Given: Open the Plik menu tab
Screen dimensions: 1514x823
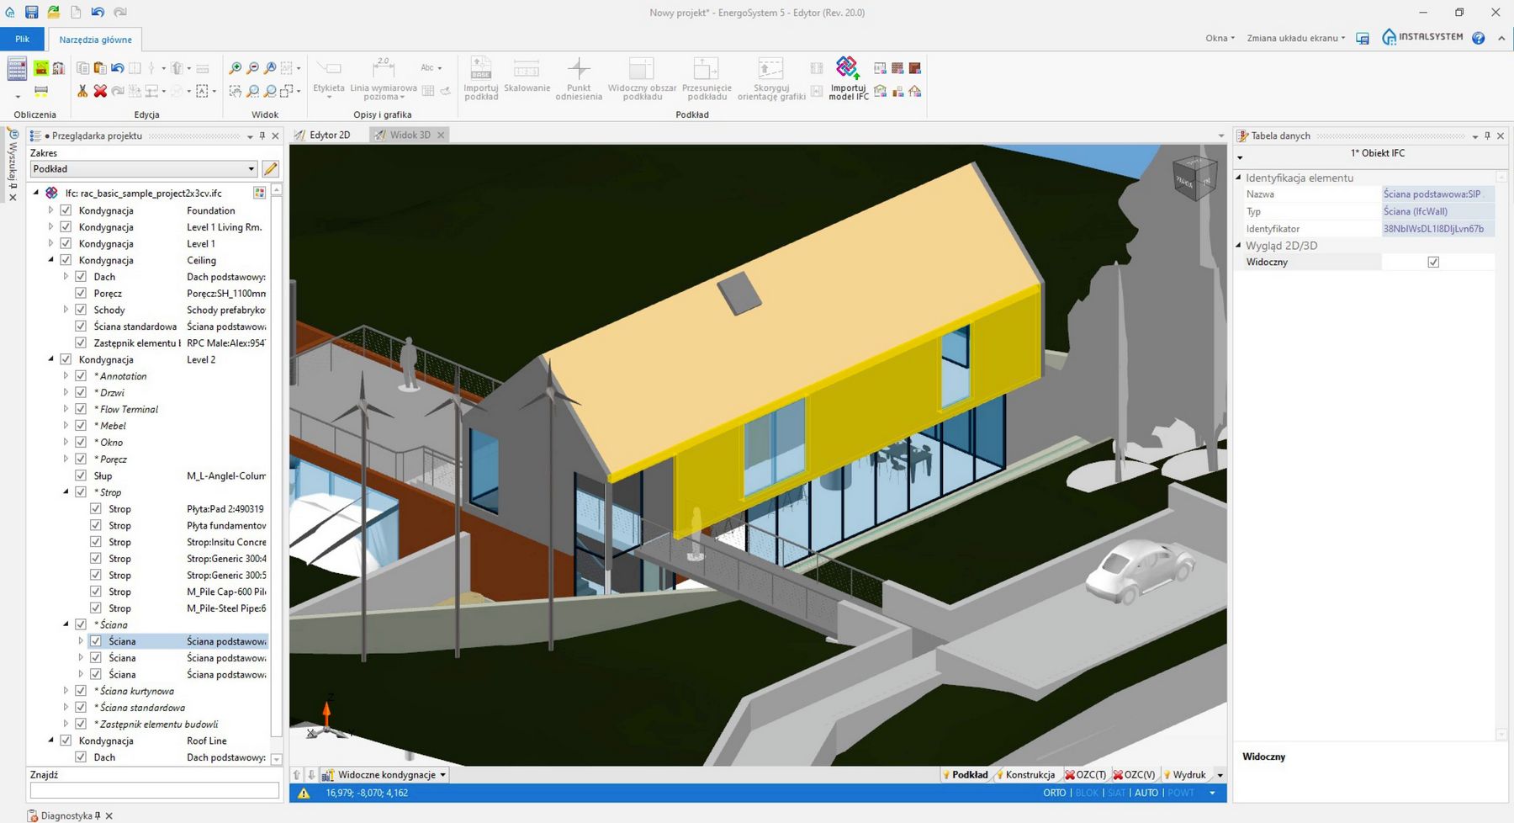Looking at the screenshot, I should pyautogui.click(x=22, y=39).
